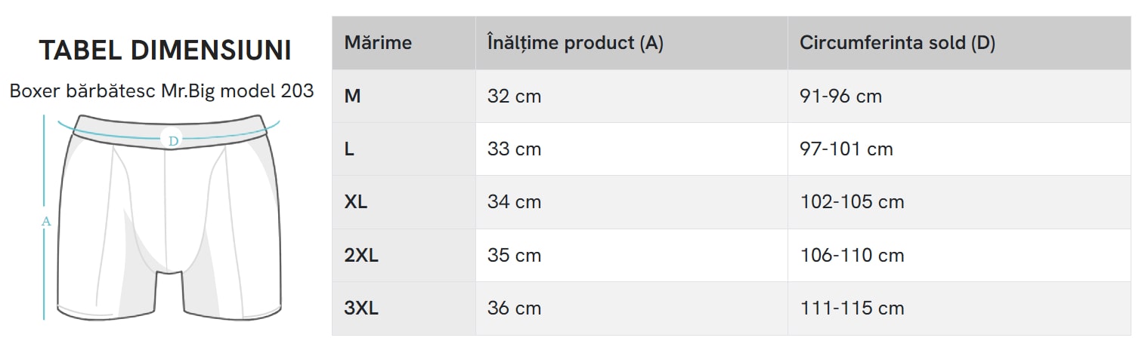This screenshot has width=1145, height=356.
Task: Select the 2XL size row label
Action: (x=361, y=256)
